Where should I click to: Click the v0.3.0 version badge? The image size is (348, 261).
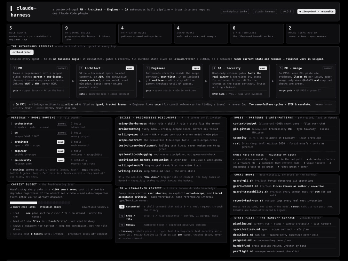click(287, 11)
